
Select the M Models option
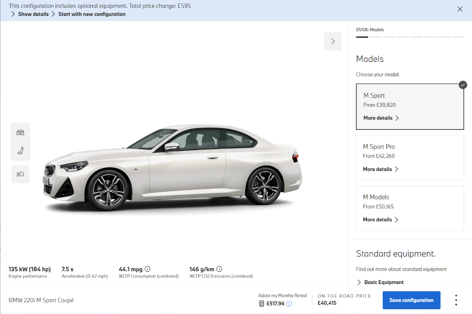click(x=409, y=202)
